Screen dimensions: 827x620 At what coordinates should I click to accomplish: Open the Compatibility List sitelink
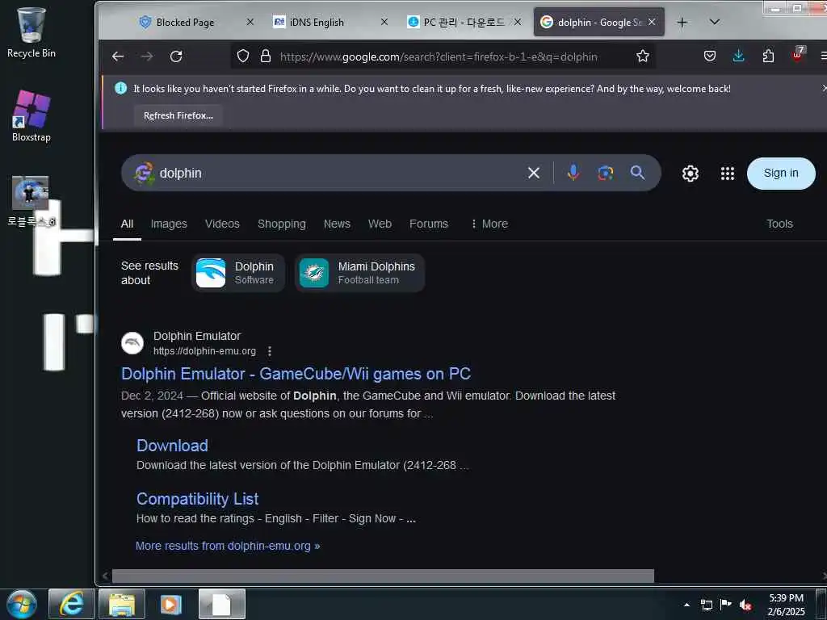coord(197,499)
